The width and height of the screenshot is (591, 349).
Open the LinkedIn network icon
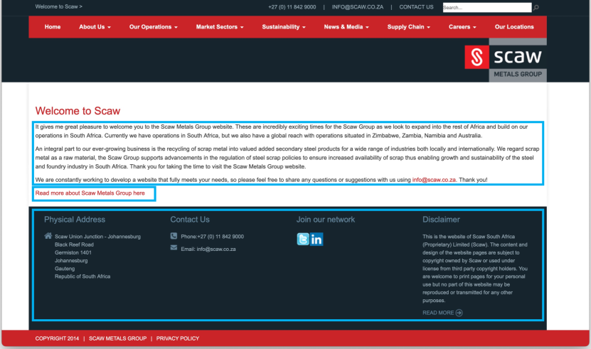pos(316,239)
